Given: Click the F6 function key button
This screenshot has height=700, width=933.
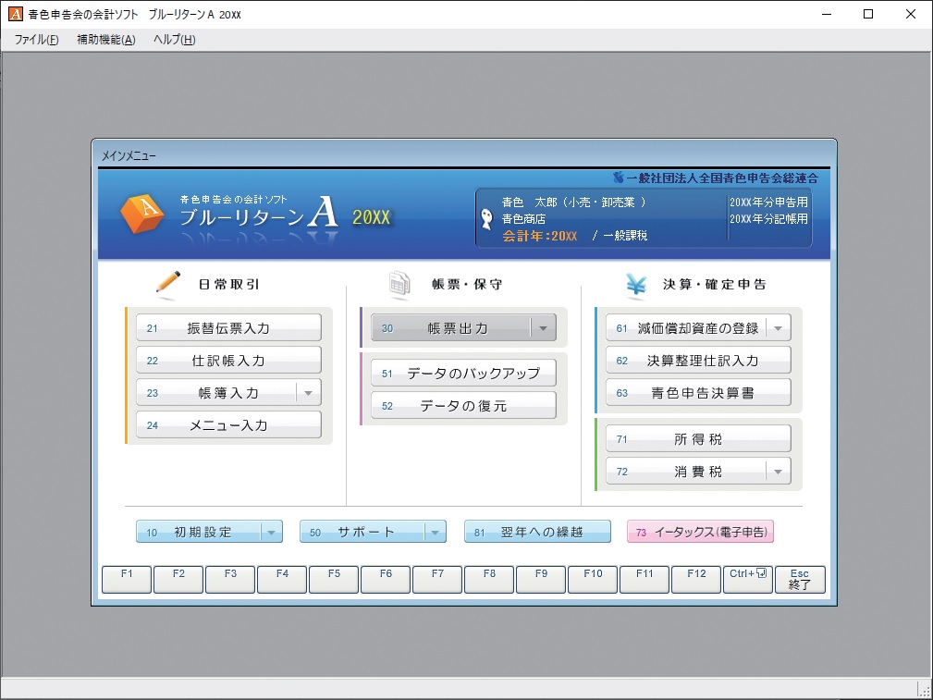Looking at the screenshot, I should click(x=386, y=579).
